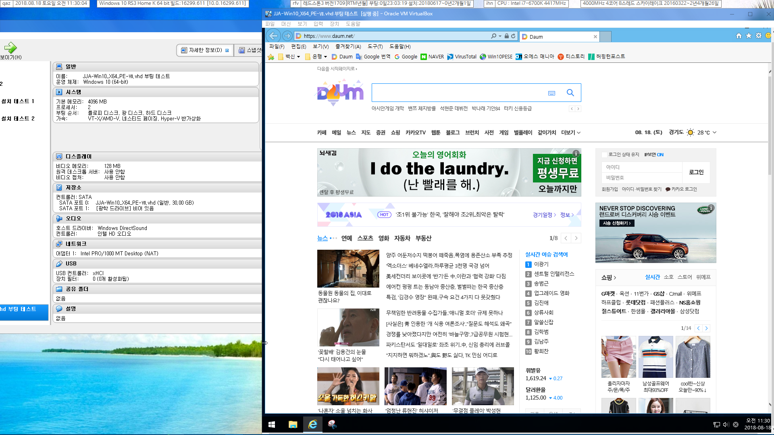Image resolution: width=774 pixels, height=435 pixels.
Task: Click the VM taskbar volume icon
Action: [726, 425]
